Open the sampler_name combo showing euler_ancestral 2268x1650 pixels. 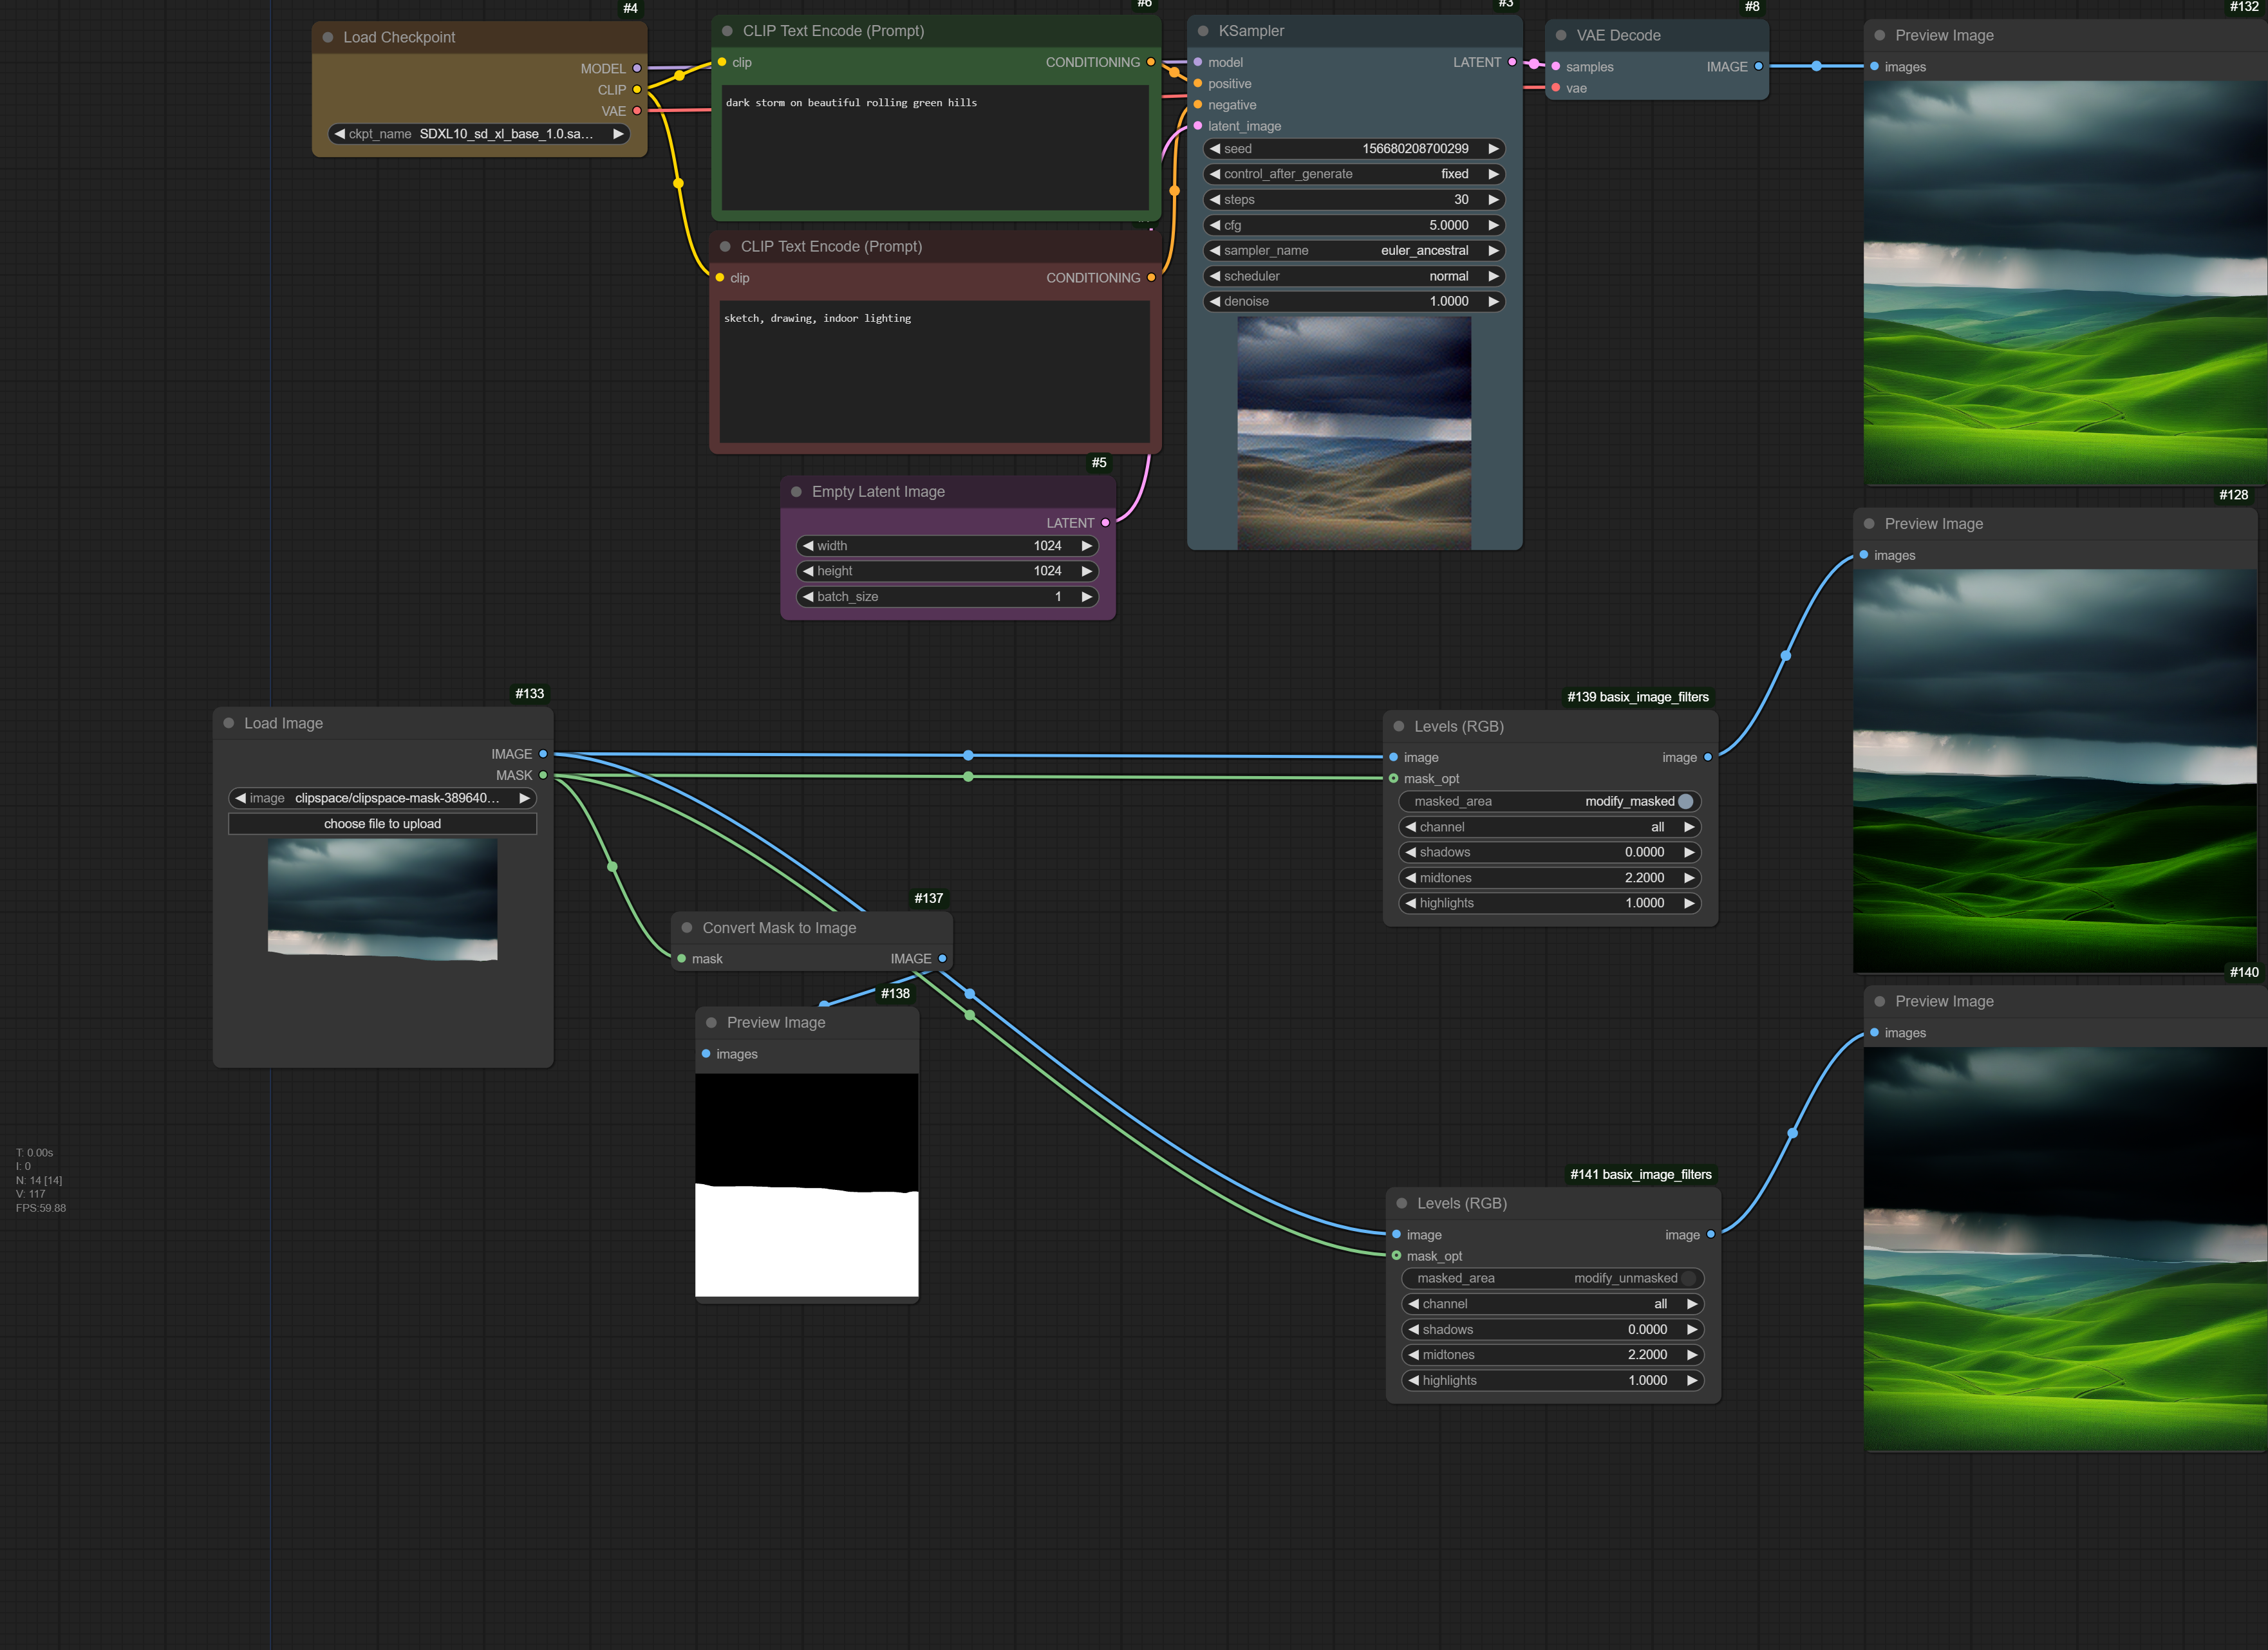[1354, 251]
